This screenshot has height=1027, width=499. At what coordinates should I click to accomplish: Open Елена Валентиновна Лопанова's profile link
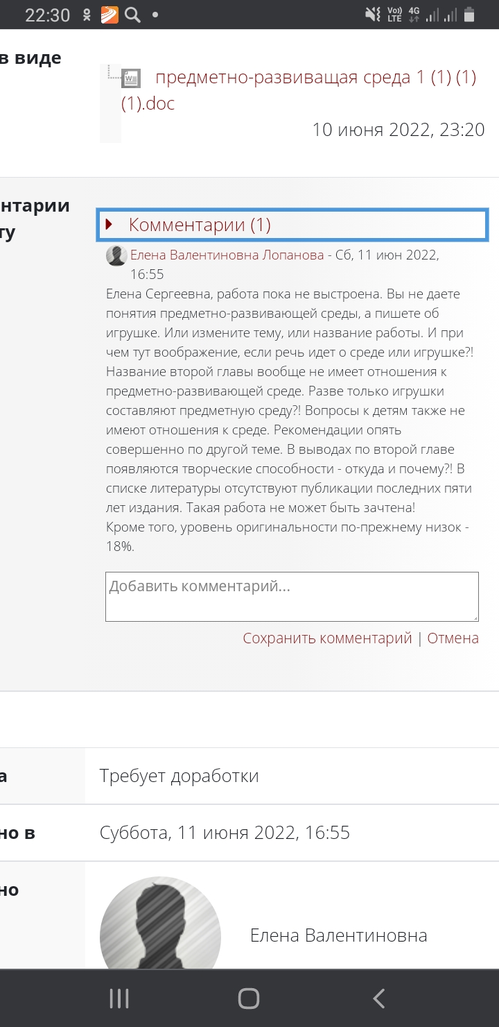(x=227, y=255)
